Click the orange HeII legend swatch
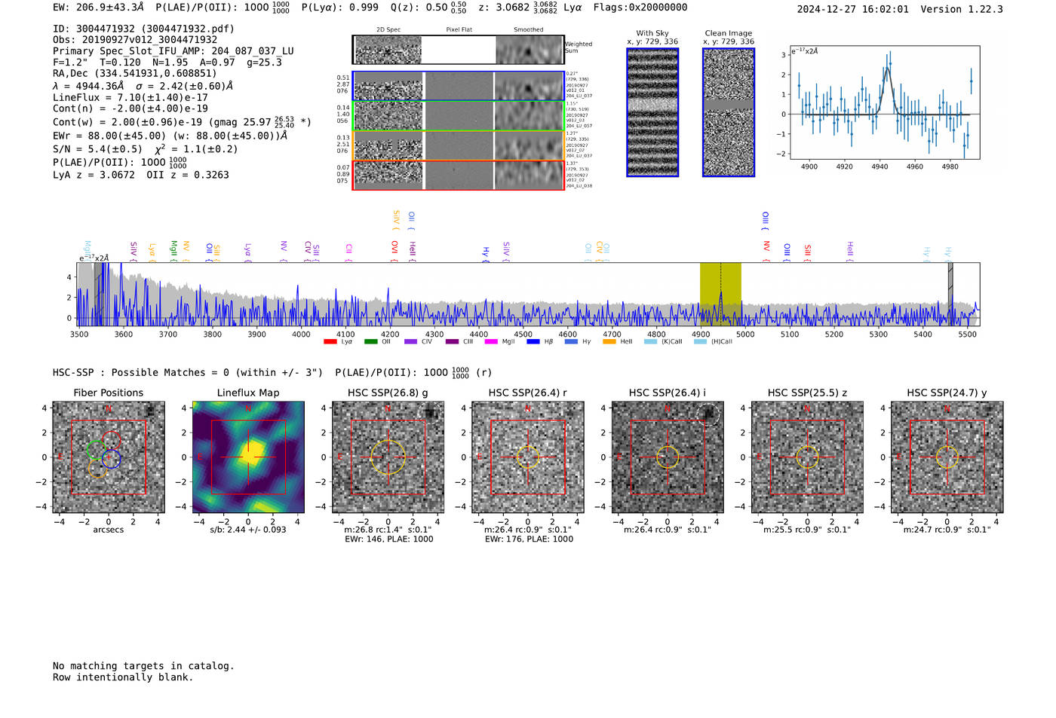The height and width of the screenshot is (718, 1056). [x=609, y=342]
